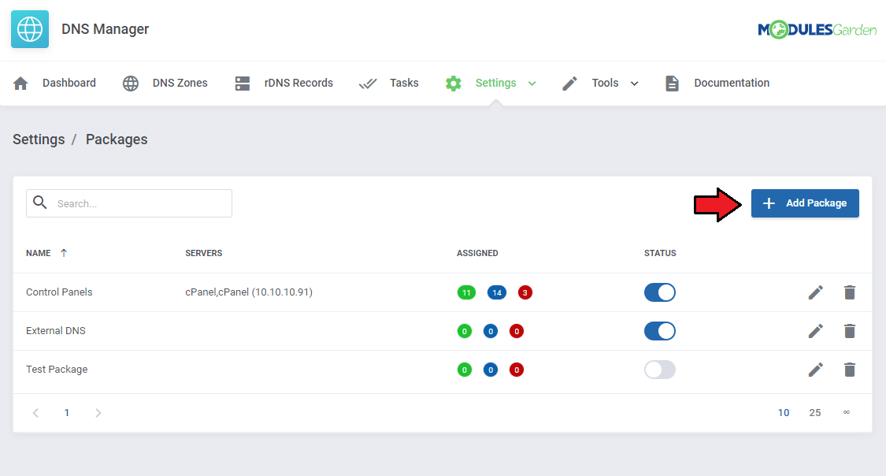Click the Control Panels package name
886x476 pixels.
tap(59, 292)
